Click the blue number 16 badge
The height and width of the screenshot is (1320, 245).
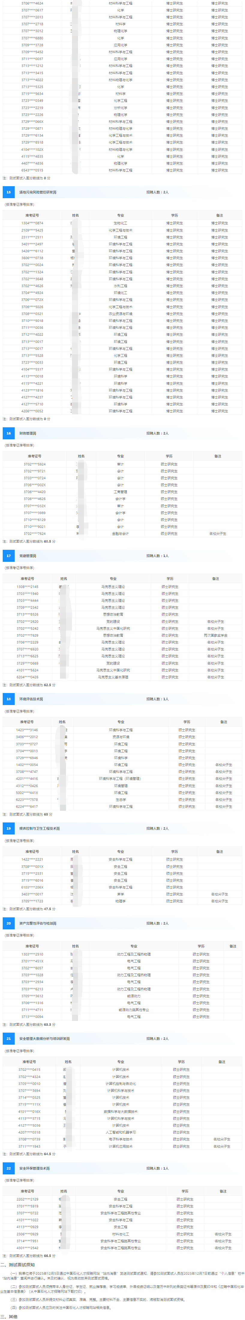(9, 433)
